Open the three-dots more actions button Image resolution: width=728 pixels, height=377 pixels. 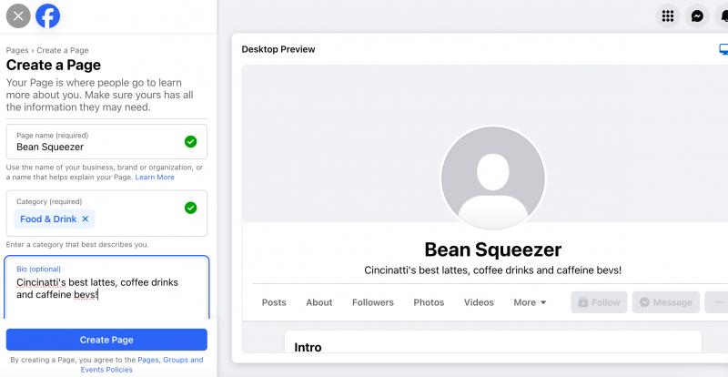pyautogui.click(x=717, y=302)
